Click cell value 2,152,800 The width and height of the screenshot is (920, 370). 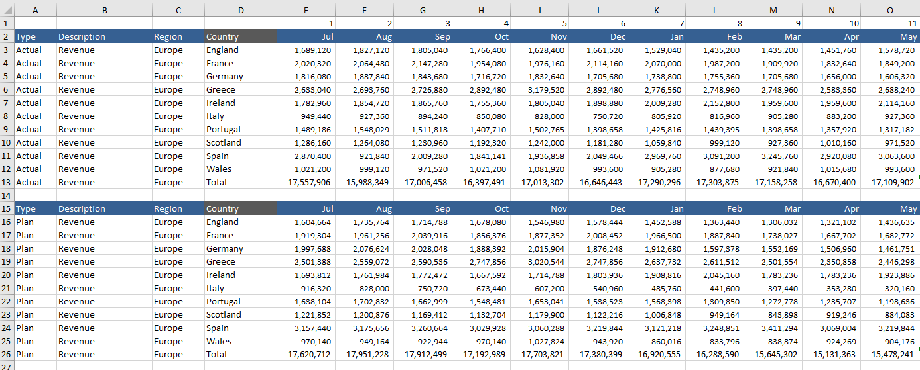(x=715, y=103)
